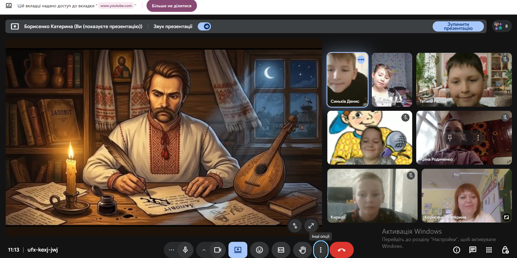Mute the microphone in the call bar
This screenshot has height=258, width=517.
(x=185, y=250)
